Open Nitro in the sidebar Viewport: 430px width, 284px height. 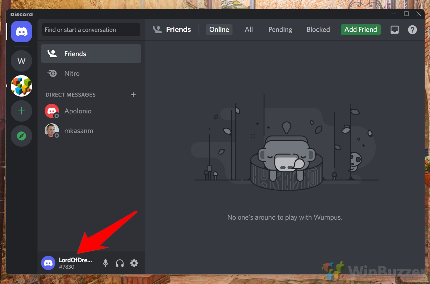91,73
